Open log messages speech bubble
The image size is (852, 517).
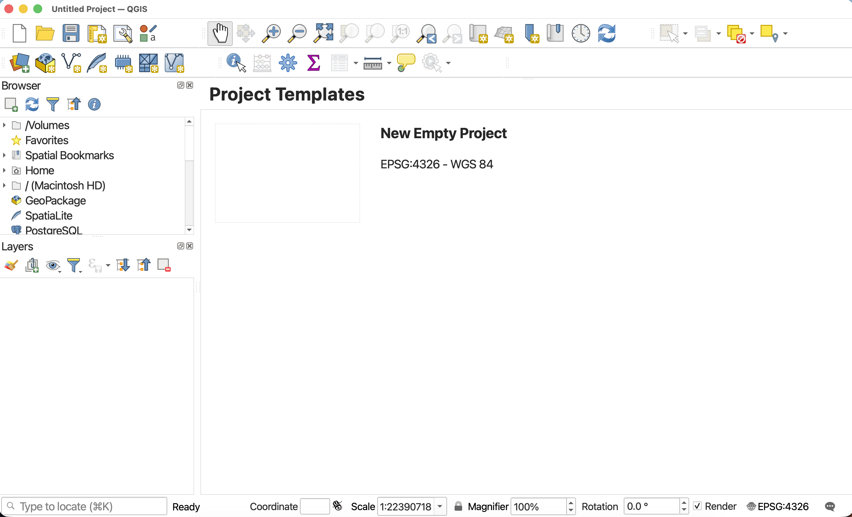[x=830, y=506]
